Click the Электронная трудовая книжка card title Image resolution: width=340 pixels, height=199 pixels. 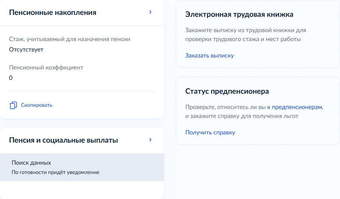point(239,15)
